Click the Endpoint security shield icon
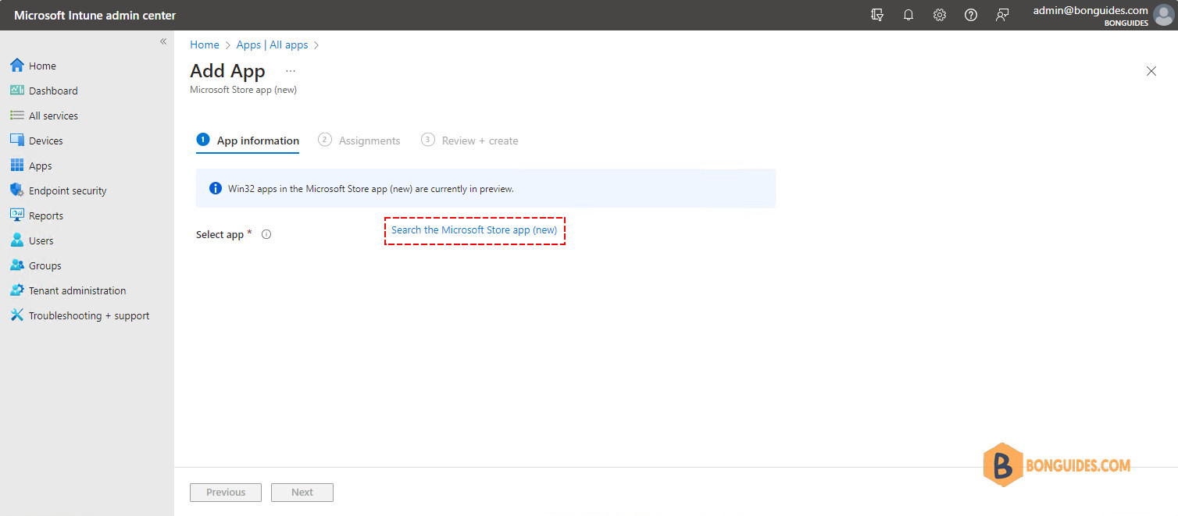The height and width of the screenshot is (516, 1178). coord(17,190)
